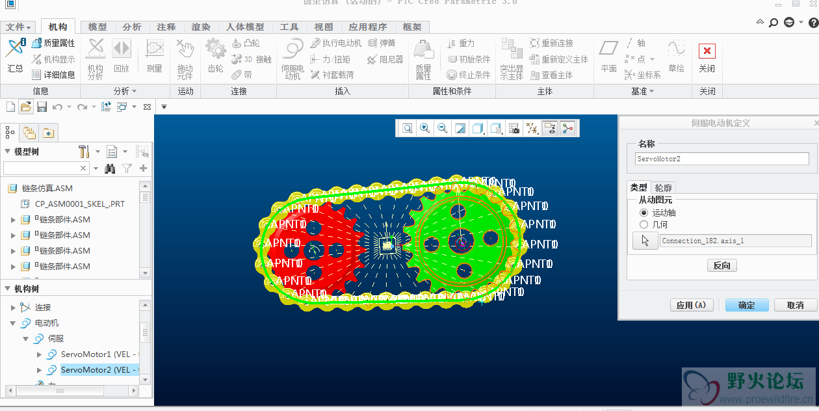Select ServoMotor2 (VEL) in mechanism tree
The width and height of the screenshot is (819, 411).
pyautogui.click(x=99, y=370)
